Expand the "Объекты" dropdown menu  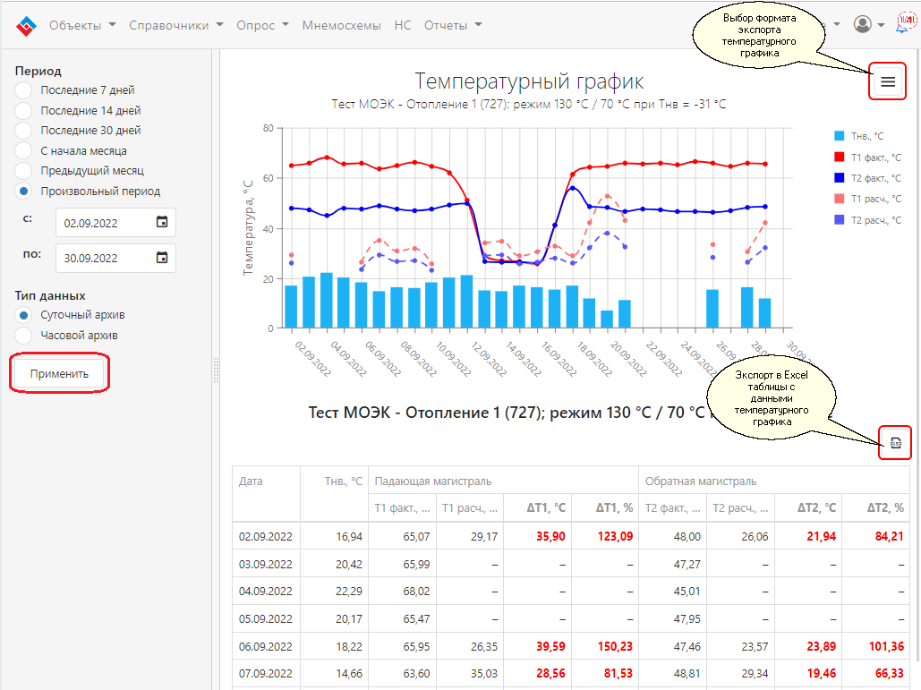82,25
